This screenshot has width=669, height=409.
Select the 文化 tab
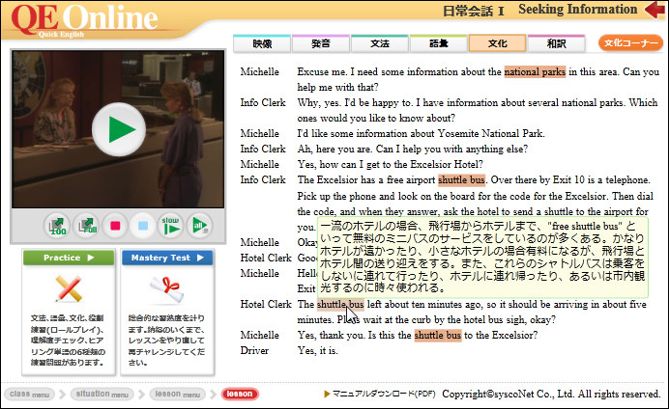pos(498,43)
